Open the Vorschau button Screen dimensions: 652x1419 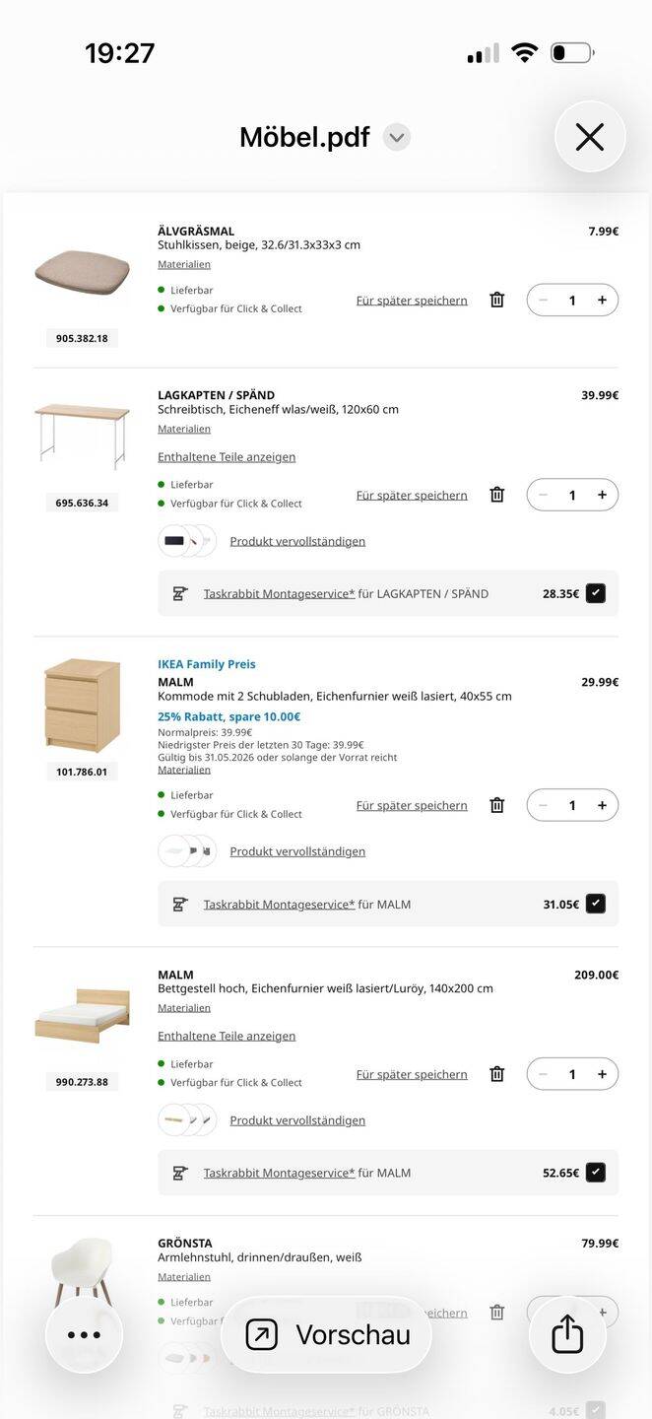click(327, 1335)
